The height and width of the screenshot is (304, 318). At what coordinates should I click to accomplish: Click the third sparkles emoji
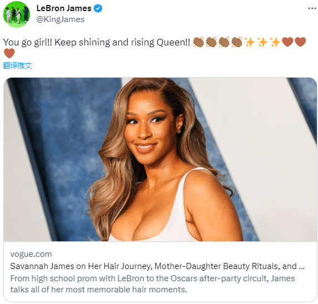point(275,42)
